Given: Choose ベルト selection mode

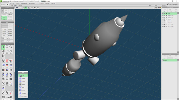Looking at the screenshot, I should pos(23,81).
